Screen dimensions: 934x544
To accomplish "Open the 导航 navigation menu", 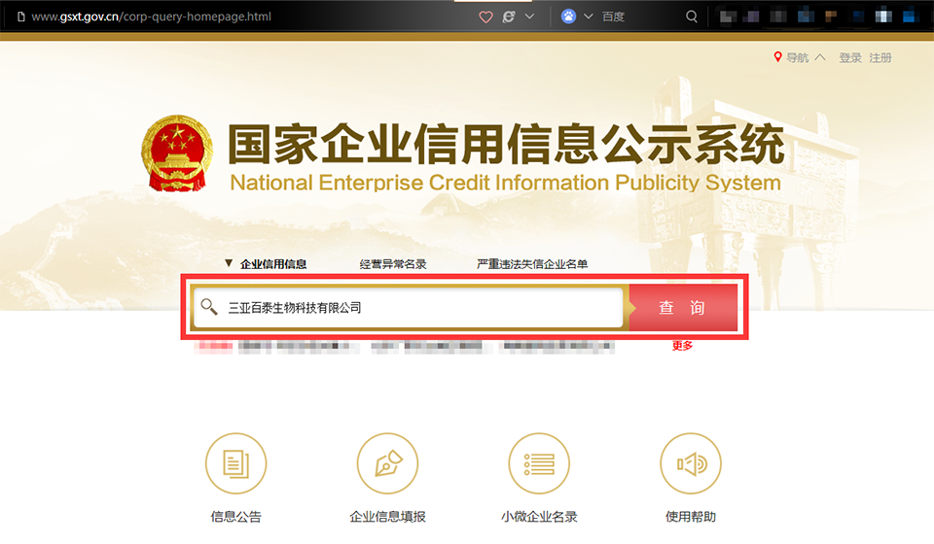I will 797,57.
